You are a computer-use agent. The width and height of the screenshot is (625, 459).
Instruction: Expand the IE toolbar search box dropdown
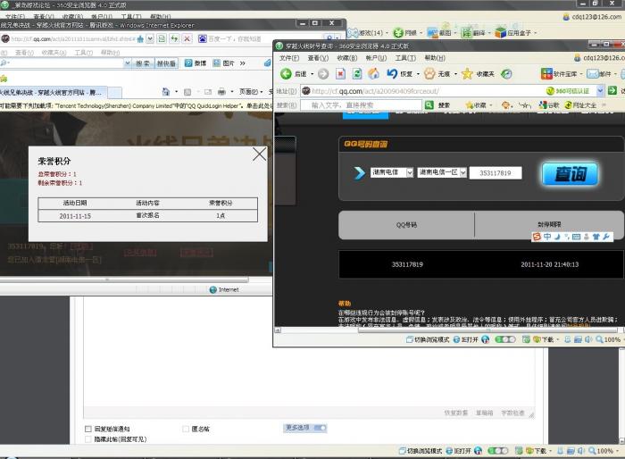(x=128, y=63)
